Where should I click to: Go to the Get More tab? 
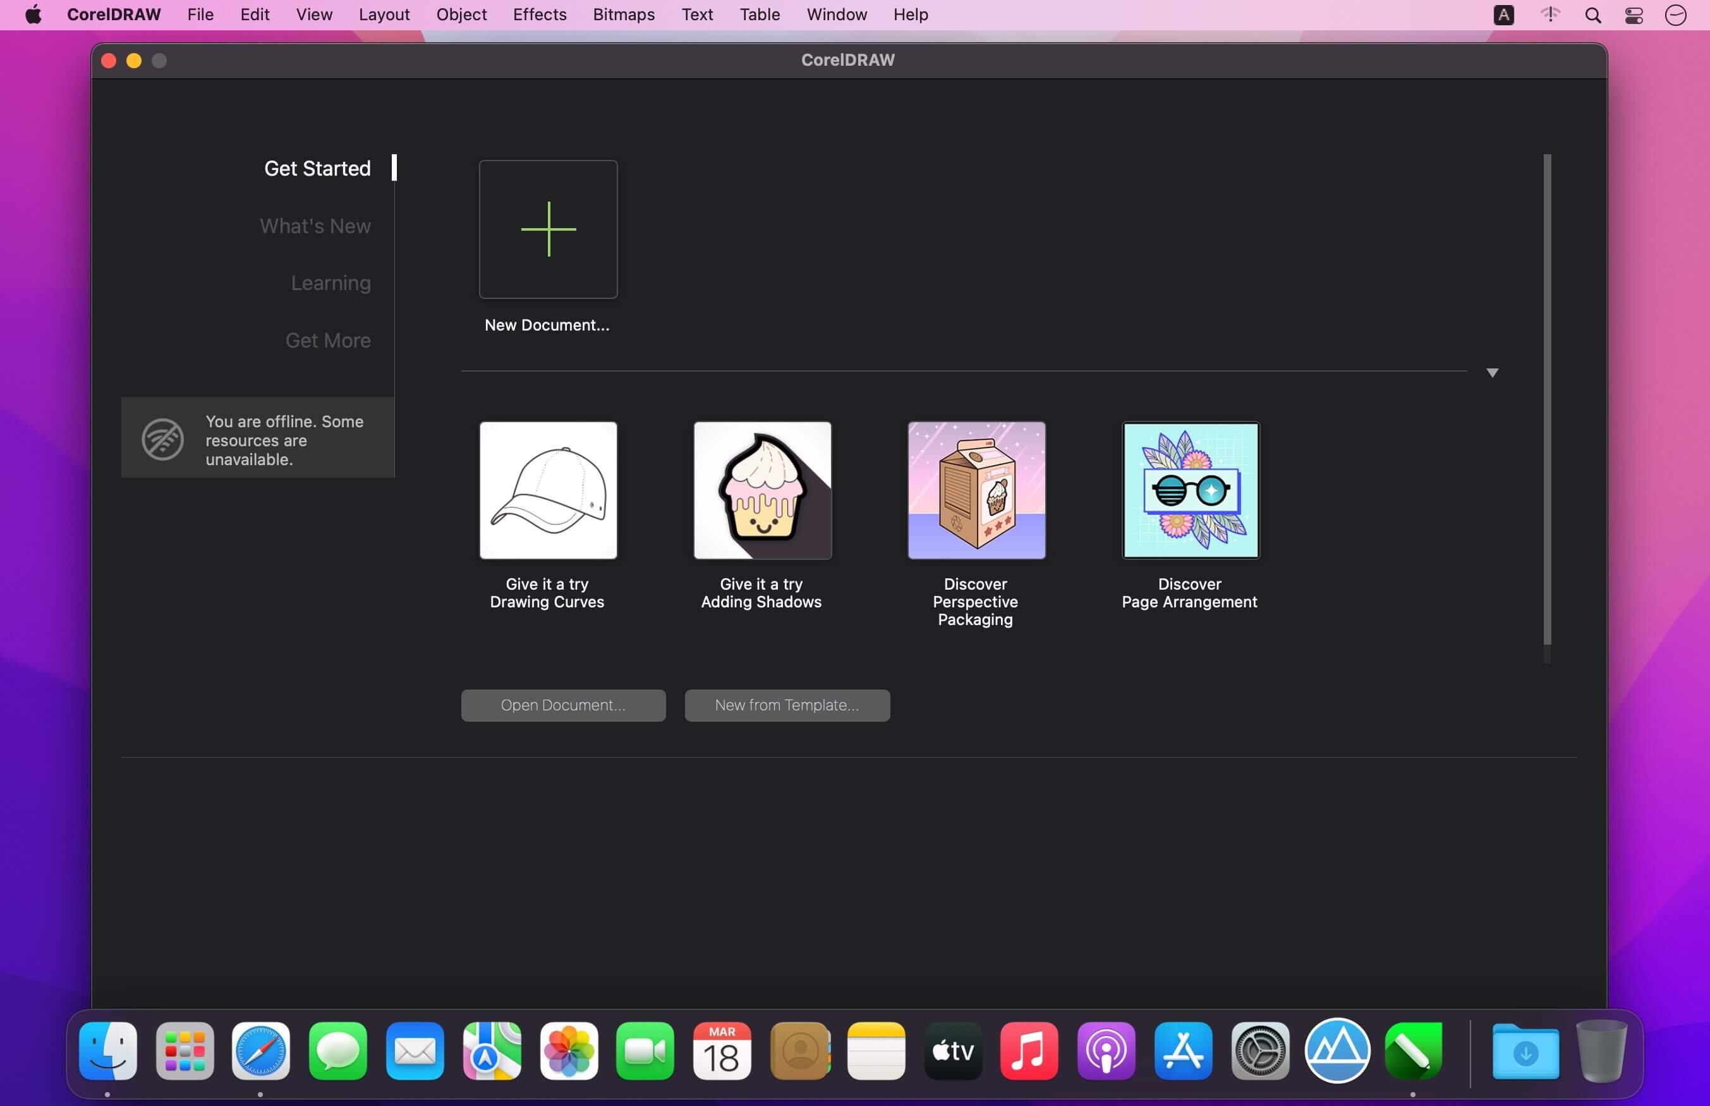[328, 341]
